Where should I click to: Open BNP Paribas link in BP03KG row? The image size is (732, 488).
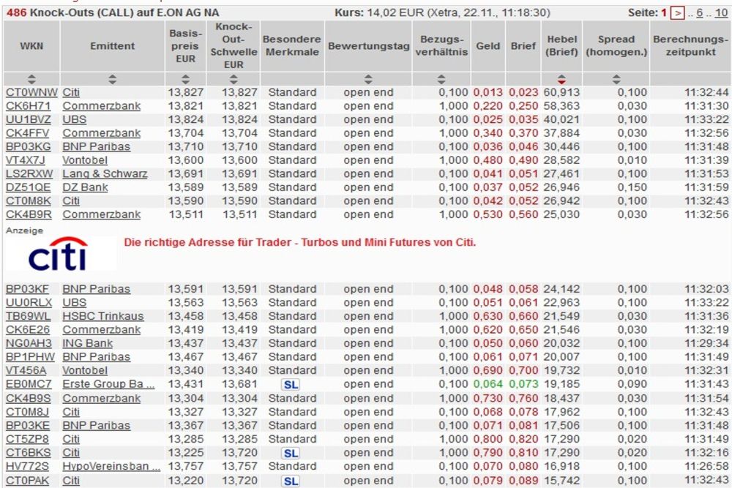click(x=96, y=146)
